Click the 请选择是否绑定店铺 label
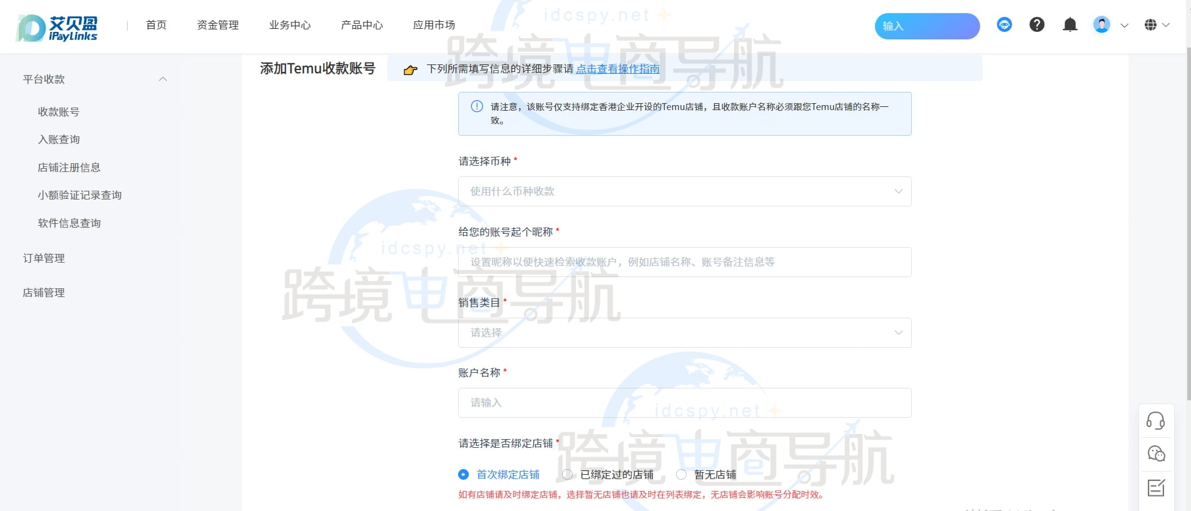This screenshot has height=511, width=1191. (506, 443)
